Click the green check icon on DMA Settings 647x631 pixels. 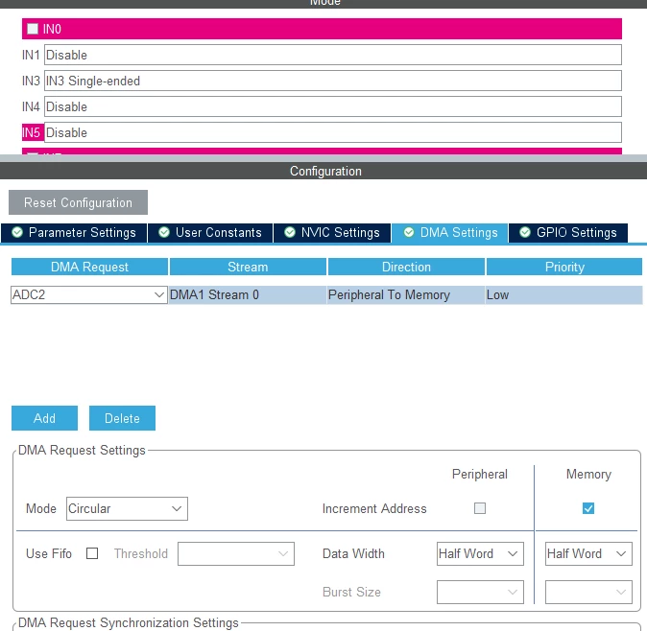[x=409, y=232]
